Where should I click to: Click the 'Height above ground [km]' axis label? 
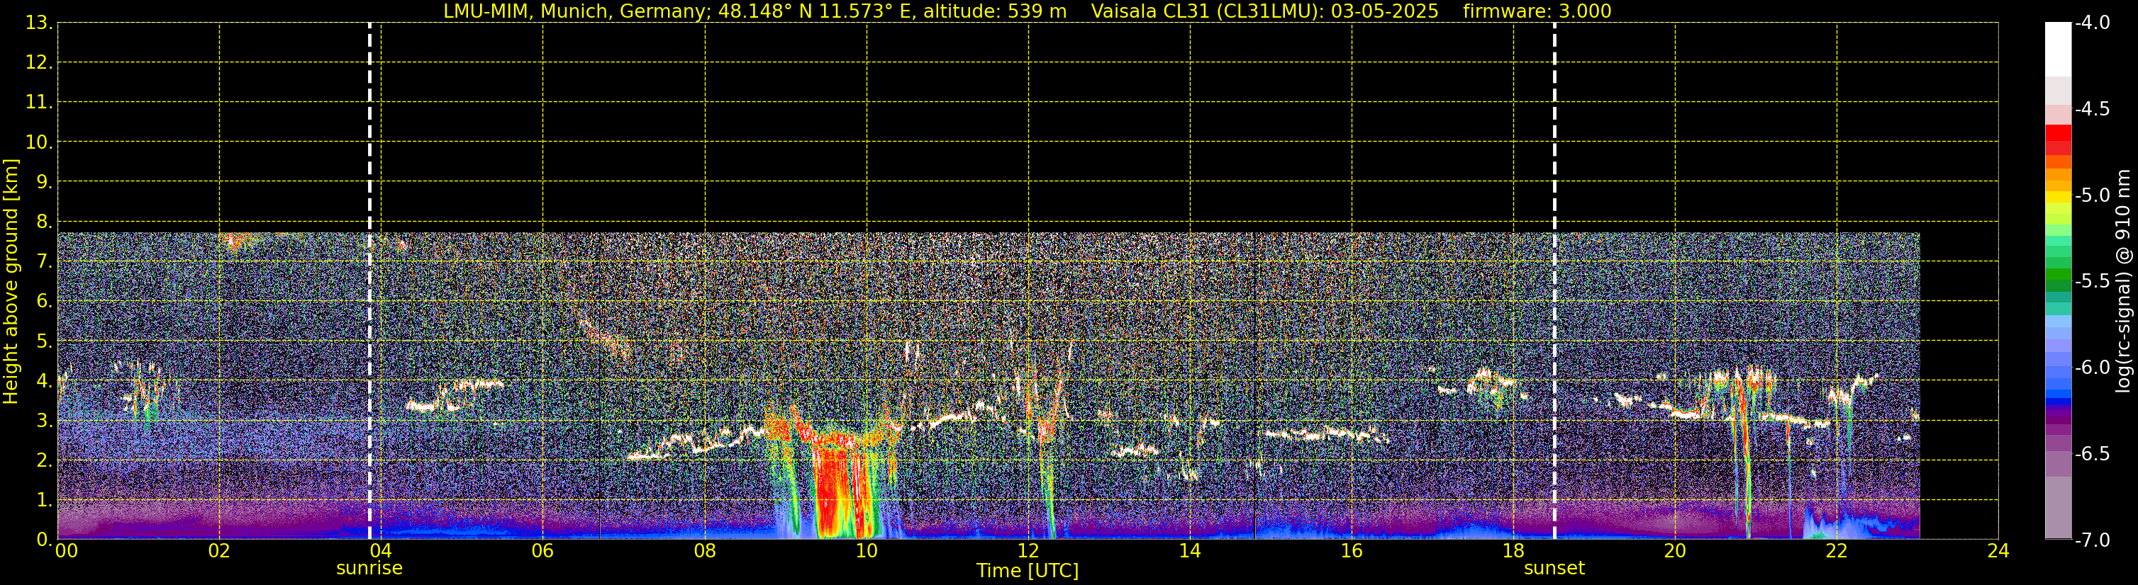(11, 282)
